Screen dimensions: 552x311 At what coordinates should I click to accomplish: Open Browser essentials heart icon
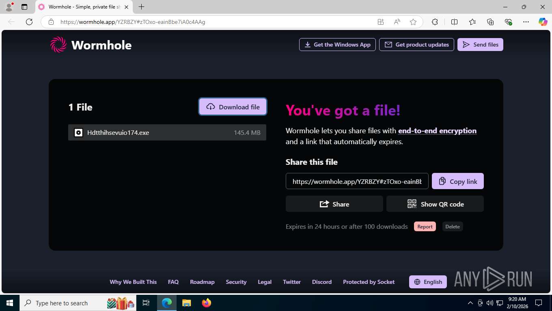click(x=508, y=22)
